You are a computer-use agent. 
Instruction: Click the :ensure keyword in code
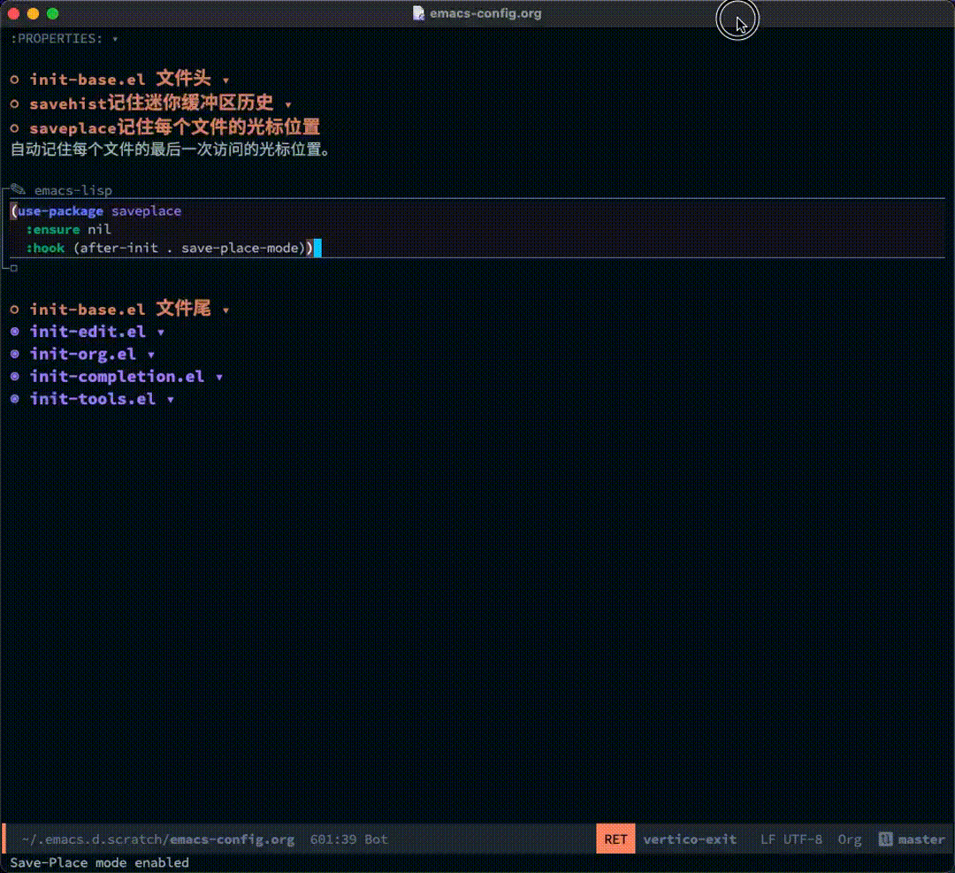pos(53,229)
